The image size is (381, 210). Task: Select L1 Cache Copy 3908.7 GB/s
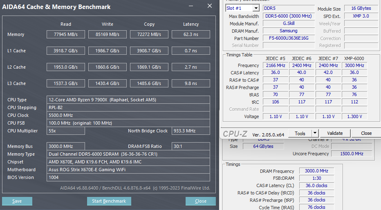149,51
